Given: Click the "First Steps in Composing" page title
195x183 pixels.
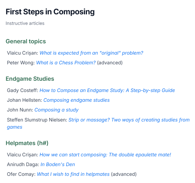Looking at the screenshot, I should click(x=50, y=12).
